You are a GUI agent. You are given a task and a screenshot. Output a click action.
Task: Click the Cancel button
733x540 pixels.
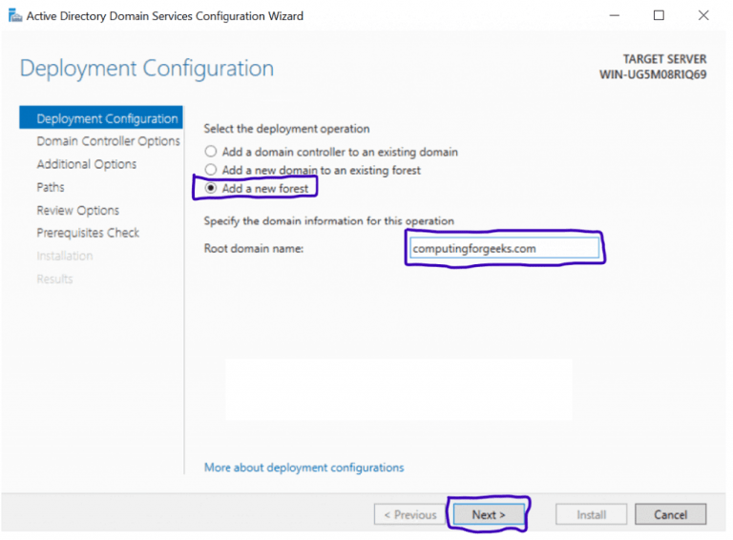(x=670, y=514)
